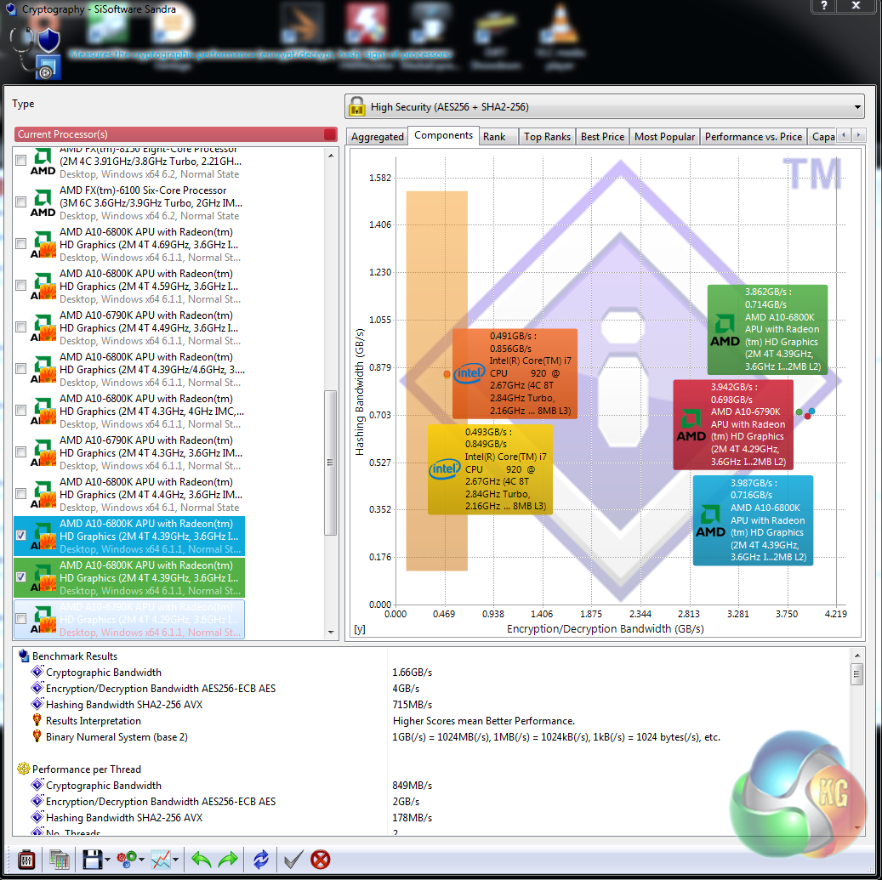Open the gears options icon
882x880 pixels.
126,859
